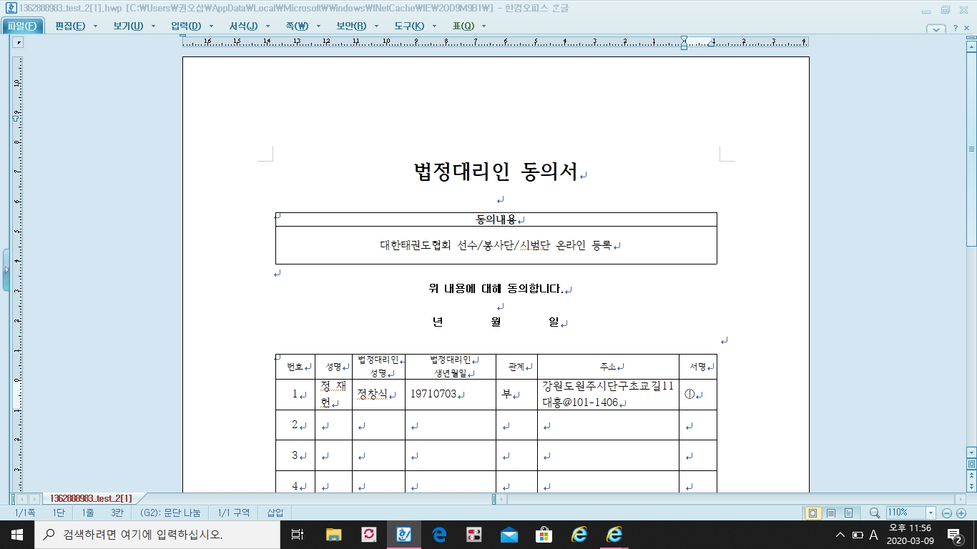Open the 서식(J) menu

click(x=243, y=26)
